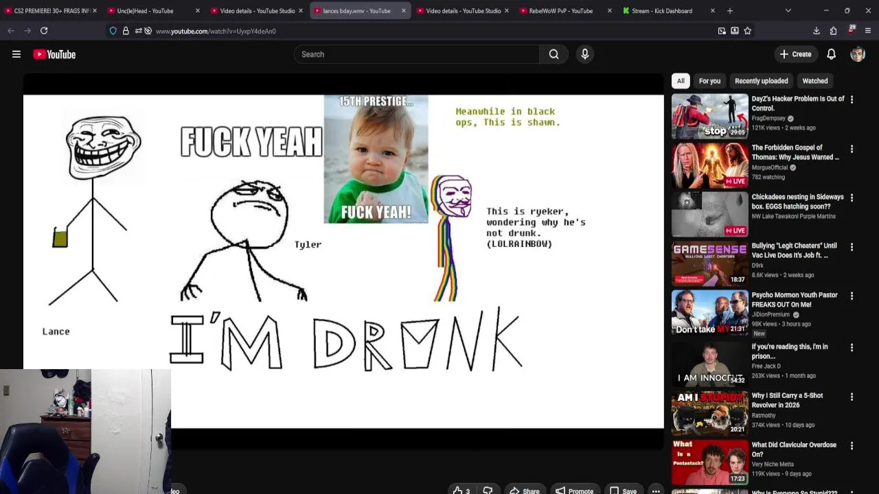Open Forbidden Gospel of Thomas live thumbnail

[x=709, y=165]
